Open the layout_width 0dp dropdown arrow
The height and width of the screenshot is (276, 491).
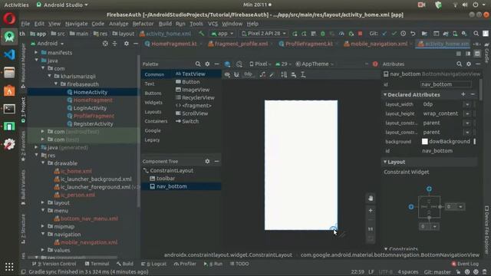coord(467,104)
